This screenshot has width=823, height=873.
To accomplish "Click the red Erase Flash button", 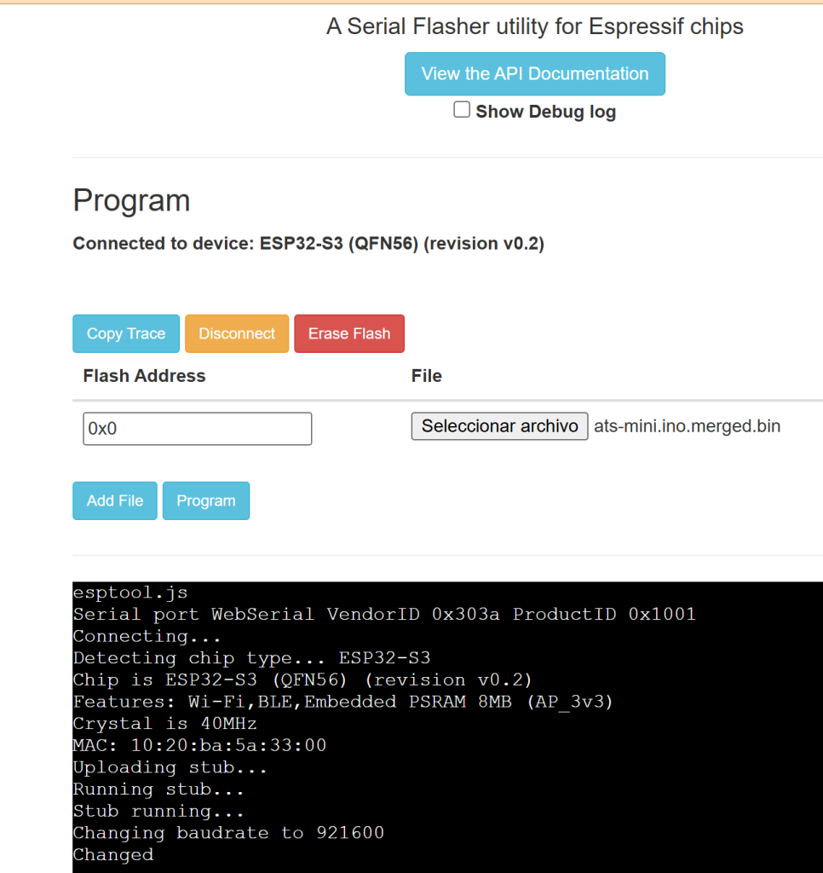I will (x=348, y=333).
